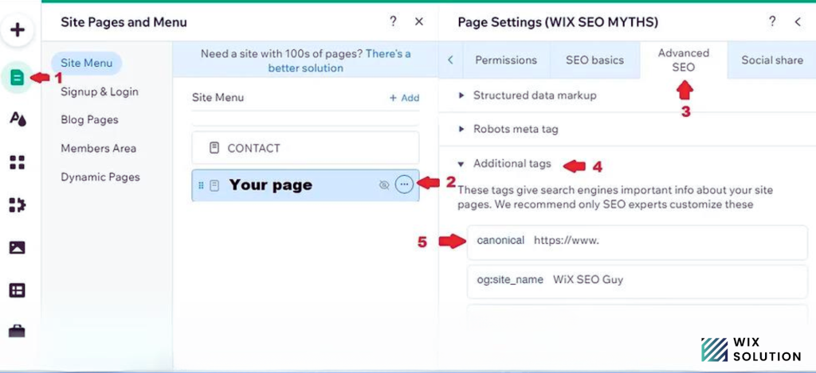Click the + Add page button
This screenshot has height=373, width=816.
404,98
